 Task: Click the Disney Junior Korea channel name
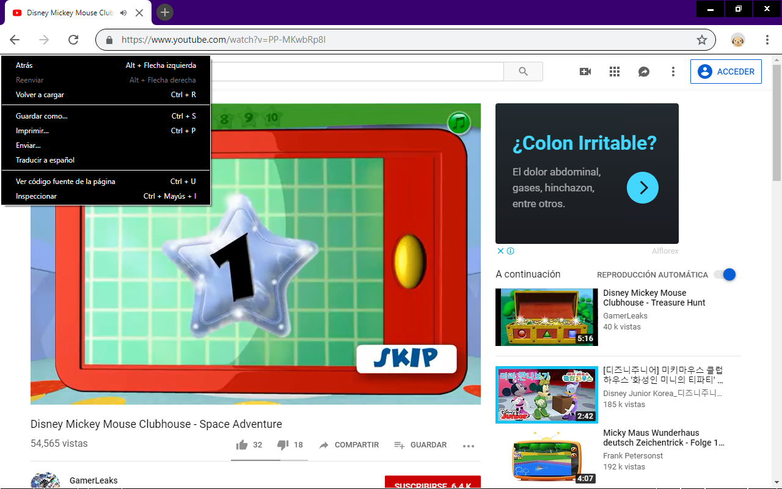click(663, 394)
